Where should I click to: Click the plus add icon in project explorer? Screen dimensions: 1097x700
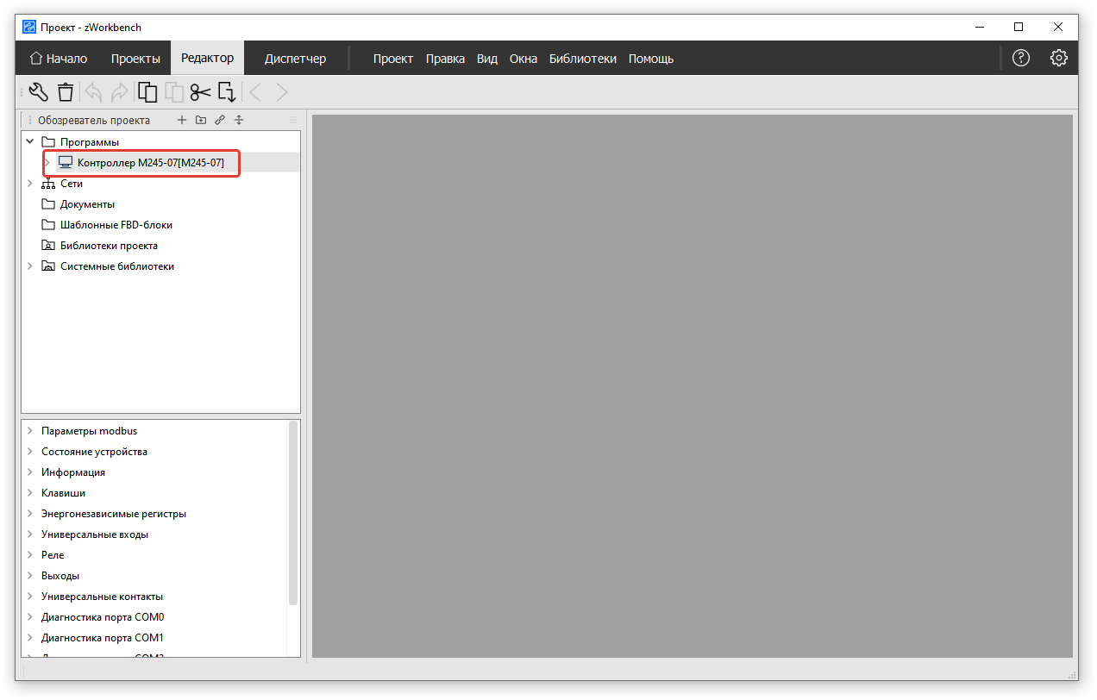181,120
